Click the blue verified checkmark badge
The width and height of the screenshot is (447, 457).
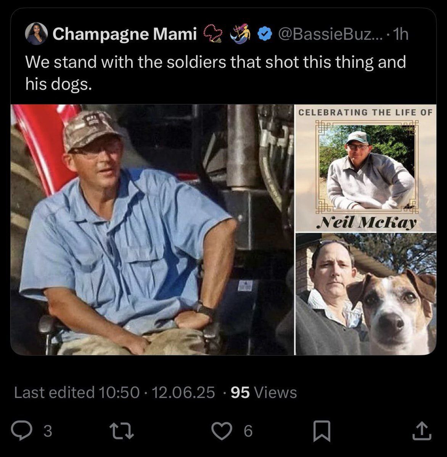264,35
